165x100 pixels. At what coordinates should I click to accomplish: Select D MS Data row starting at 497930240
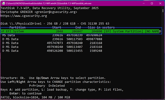(x=52, y=47)
